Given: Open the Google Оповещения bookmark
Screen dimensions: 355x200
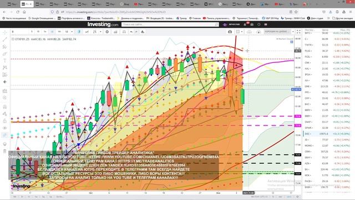Looking at the screenshot, I should point(42,18).
